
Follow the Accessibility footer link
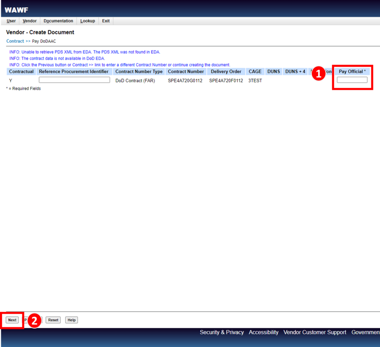pos(264,332)
